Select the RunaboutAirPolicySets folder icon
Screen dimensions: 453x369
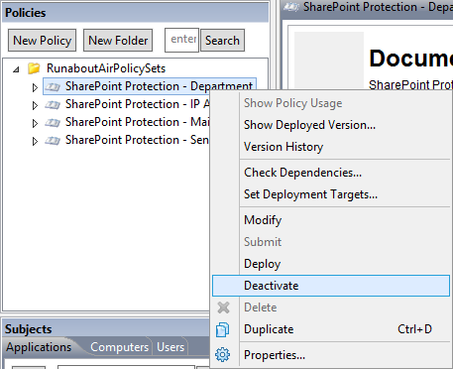[34, 68]
